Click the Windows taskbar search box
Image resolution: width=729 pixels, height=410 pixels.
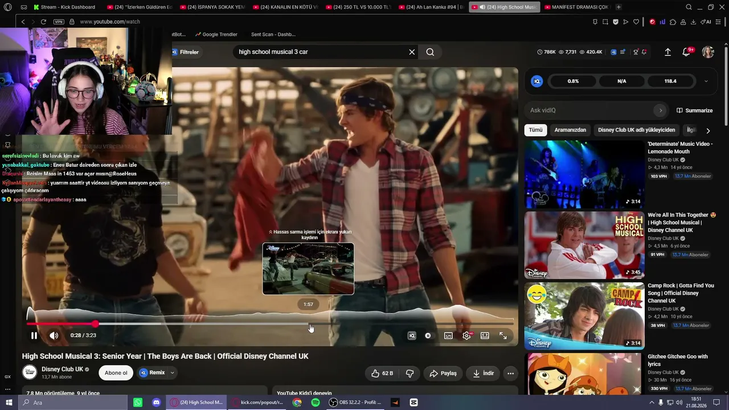coord(74,402)
